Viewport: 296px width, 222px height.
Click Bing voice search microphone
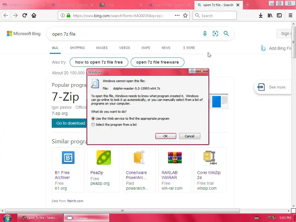(205, 34)
